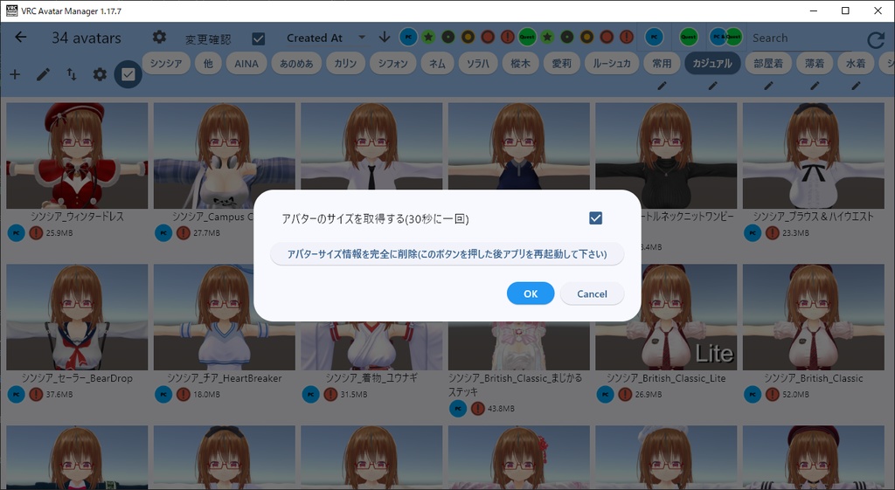Screen dimensions: 895x490
Task: Click the 43.8MB size text
Action: tap(501, 409)
